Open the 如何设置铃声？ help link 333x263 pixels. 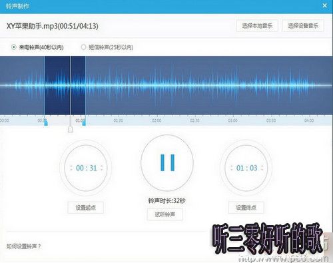23,246
